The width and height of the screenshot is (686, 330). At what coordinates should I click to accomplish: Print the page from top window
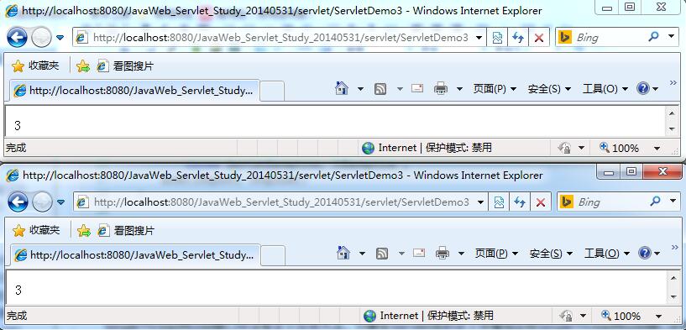pos(441,89)
